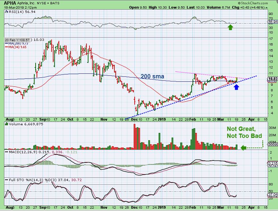Click the Aphria, Inc. company name
Image resolution: width=278 pixels, height=211 pixels.
[27, 3]
